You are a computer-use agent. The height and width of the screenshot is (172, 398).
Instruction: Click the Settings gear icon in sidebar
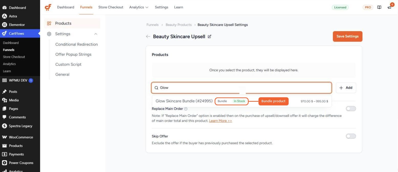click(49, 34)
